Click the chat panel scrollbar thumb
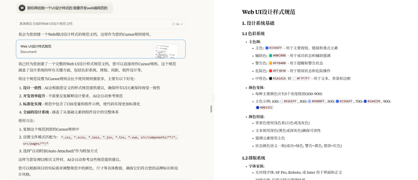Screen dimensions: 418x180 (211, 109)
